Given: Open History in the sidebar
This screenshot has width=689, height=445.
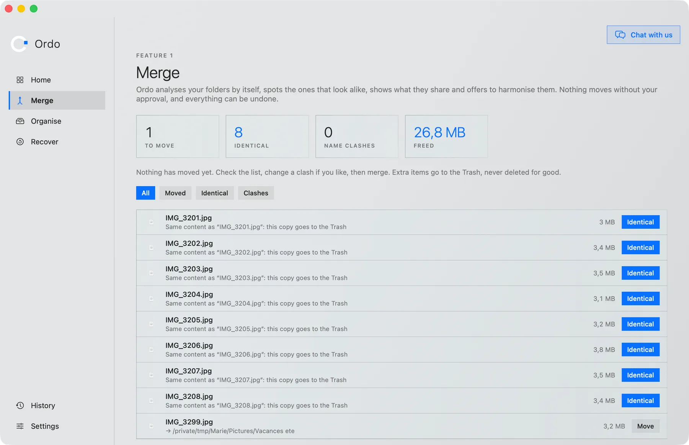Looking at the screenshot, I should 57,406.
